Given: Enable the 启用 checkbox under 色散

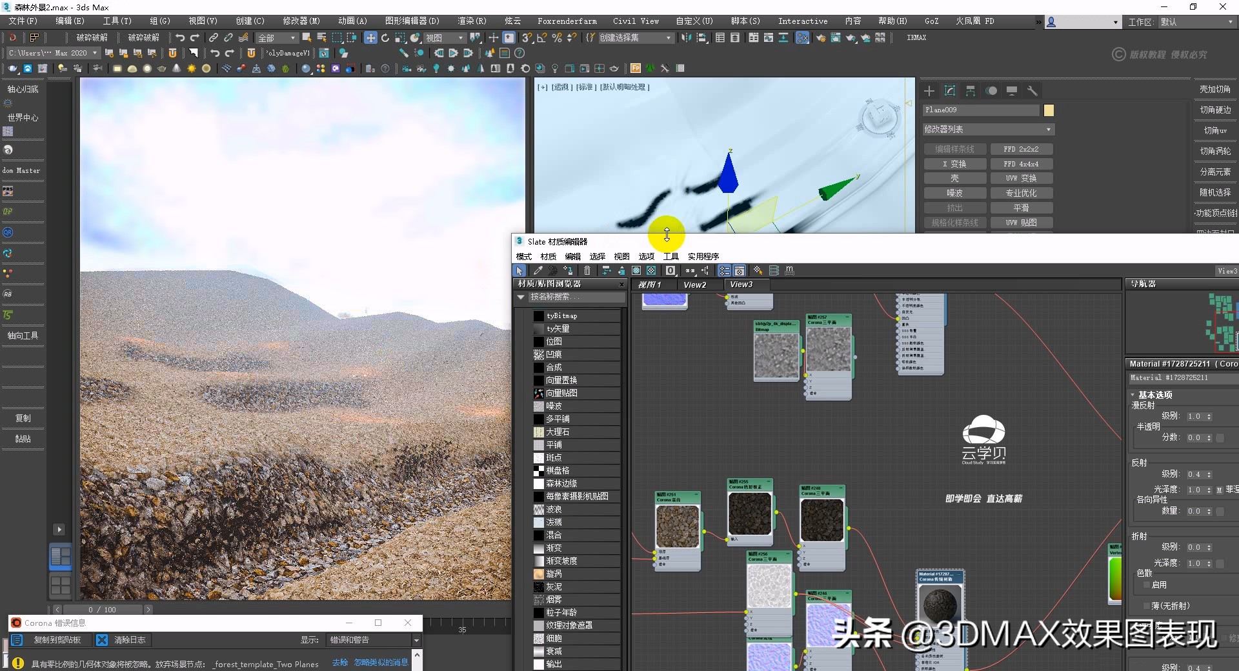Looking at the screenshot, I should [1146, 585].
